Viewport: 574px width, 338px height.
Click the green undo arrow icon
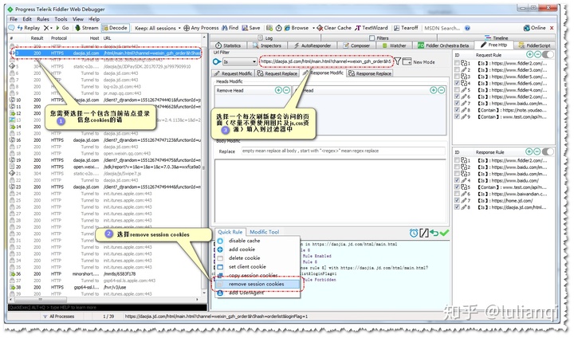(434, 233)
